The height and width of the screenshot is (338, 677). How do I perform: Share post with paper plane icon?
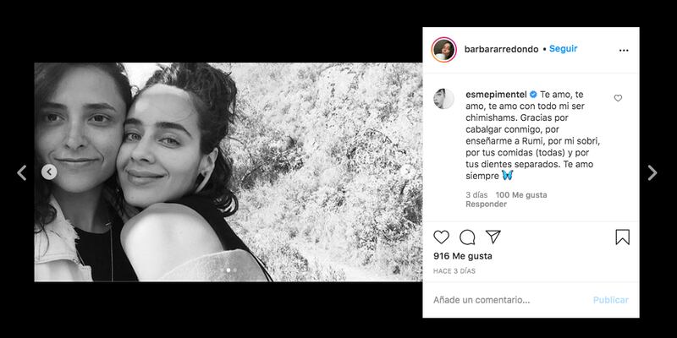tap(493, 237)
